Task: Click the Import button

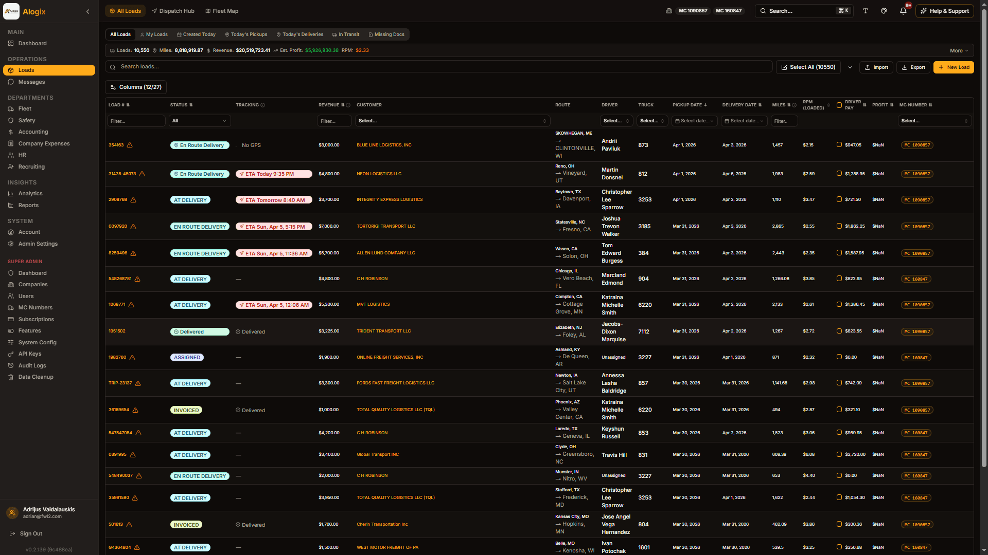Action: pos(876,67)
